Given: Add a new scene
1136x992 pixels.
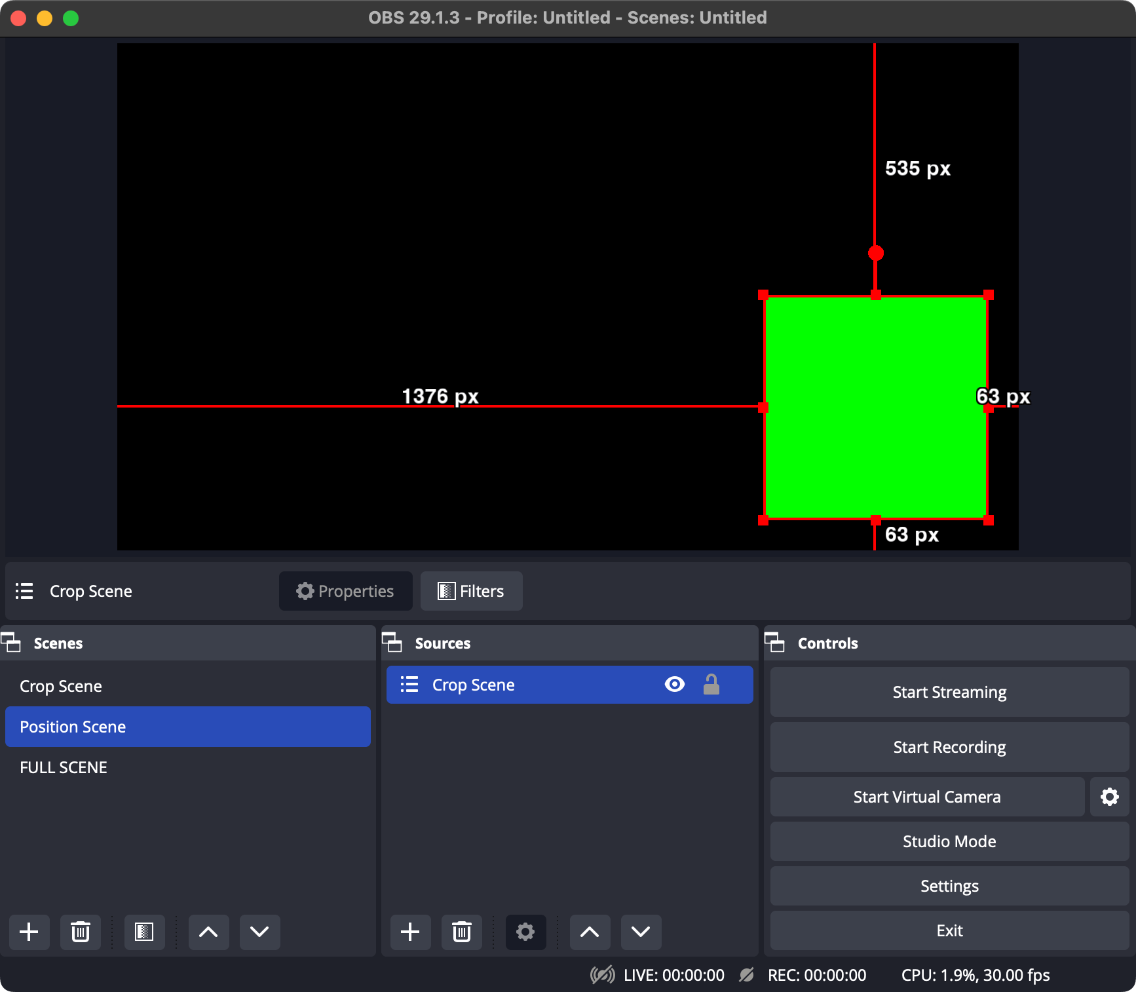Looking at the screenshot, I should pyautogui.click(x=29, y=932).
